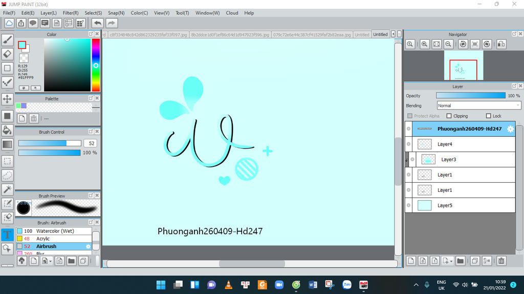
Task: Delete palette color with trash icon
Action: 34,118
